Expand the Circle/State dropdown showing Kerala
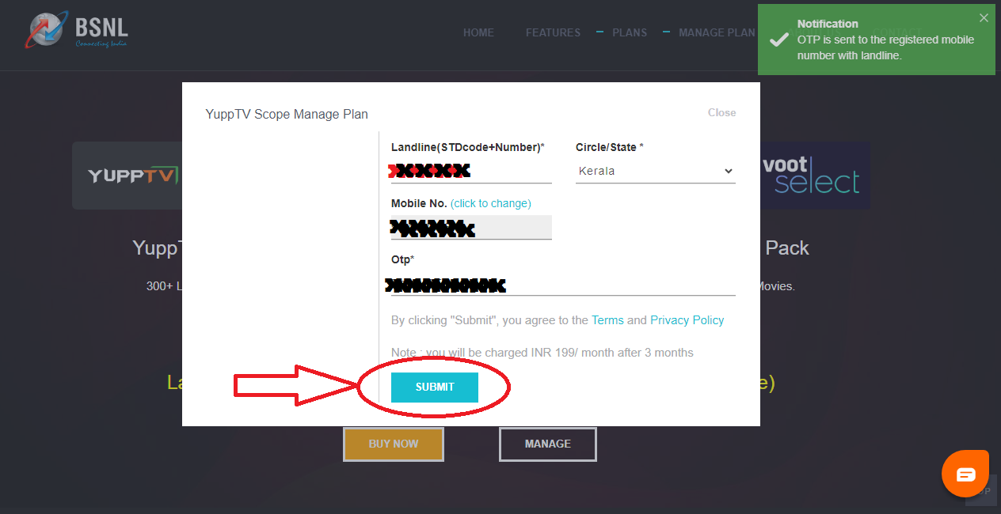The image size is (1001, 514). [656, 171]
